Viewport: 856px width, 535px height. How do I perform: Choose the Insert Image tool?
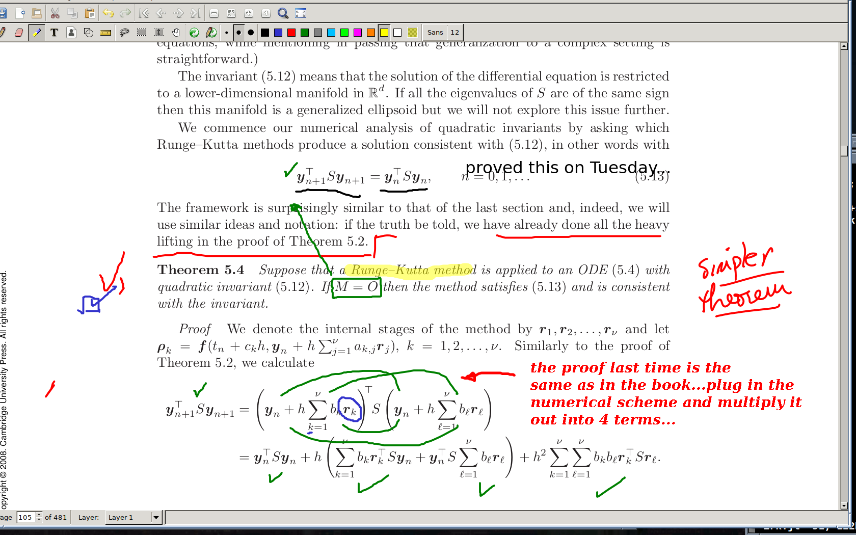[71, 33]
